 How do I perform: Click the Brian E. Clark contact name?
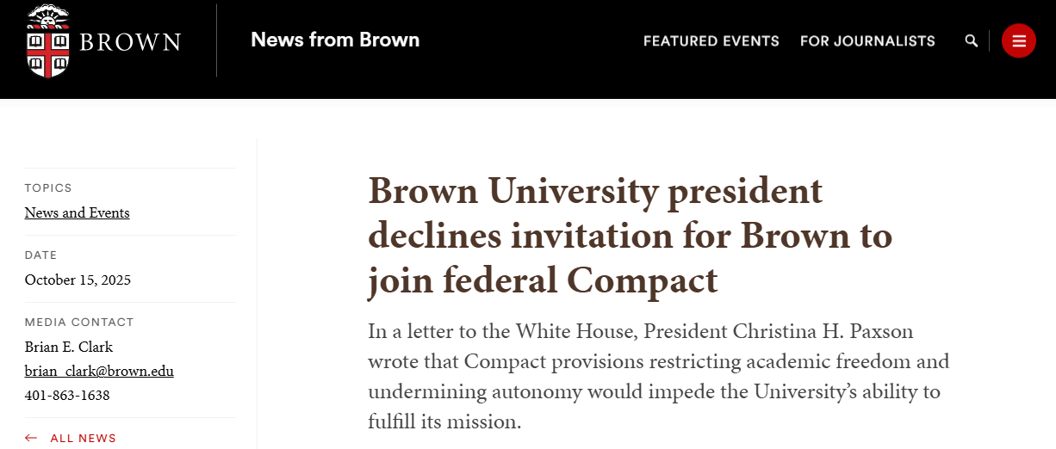[x=69, y=347]
